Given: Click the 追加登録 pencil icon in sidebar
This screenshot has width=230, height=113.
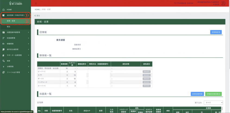Looking at the screenshot, I should 3,15.
